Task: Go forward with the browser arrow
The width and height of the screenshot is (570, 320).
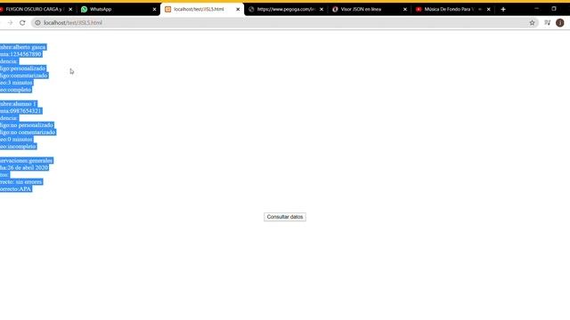Action: coord(10,23)
